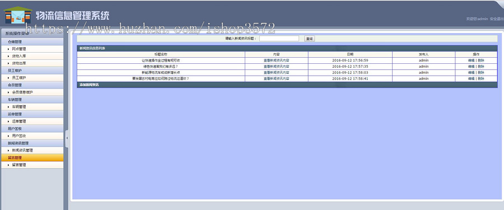Screen dimensions: 504x210
Task: Click title 让快递操作全过程有规可依
Action: (161, 60)
